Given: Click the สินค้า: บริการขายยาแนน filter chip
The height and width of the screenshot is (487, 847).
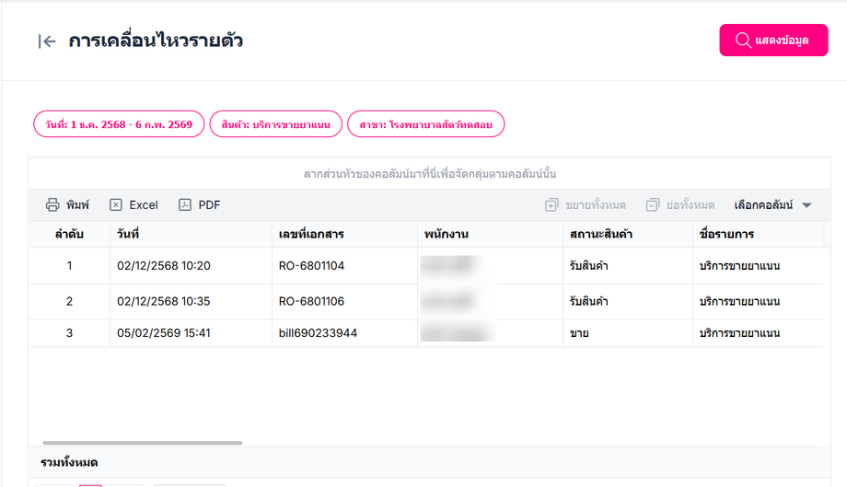Looking at the screenshot, I should coord(276,124).
